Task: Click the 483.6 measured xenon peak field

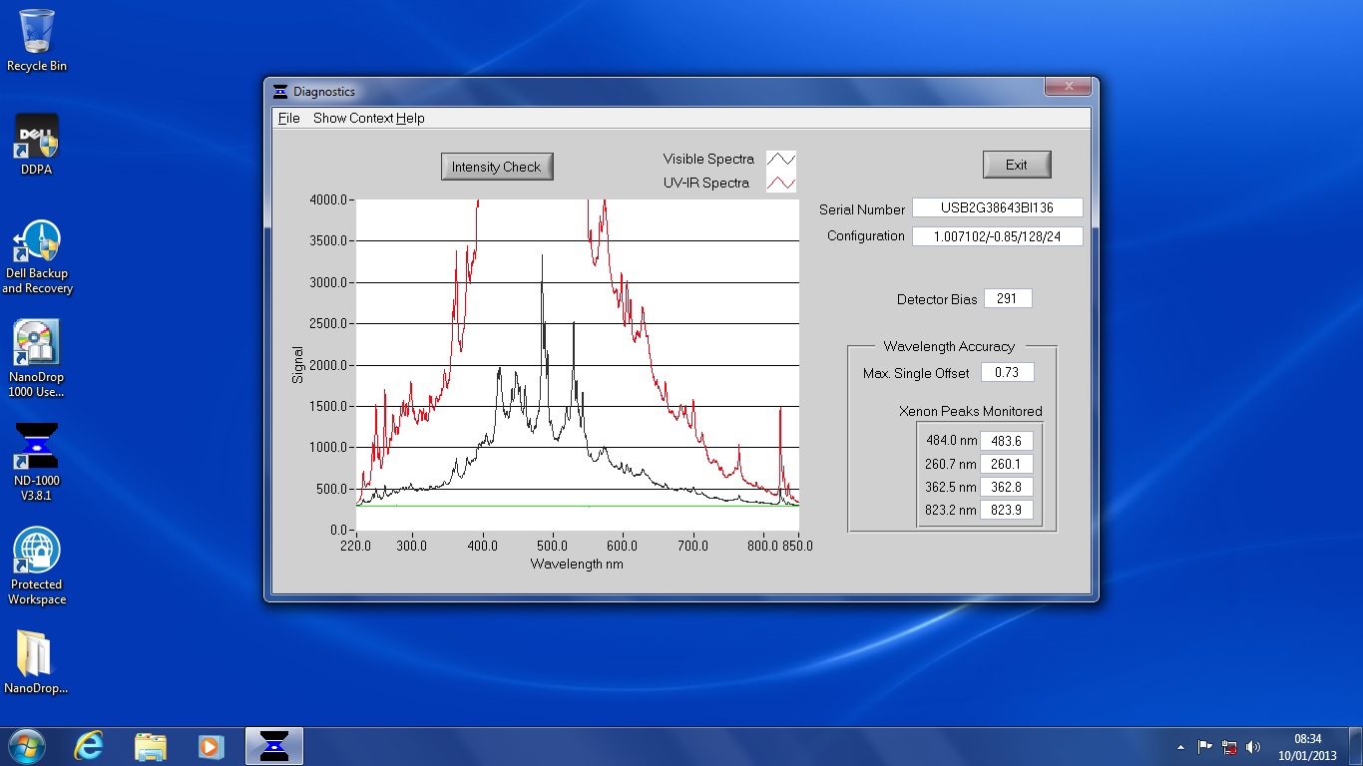Action: [1006, 440]
